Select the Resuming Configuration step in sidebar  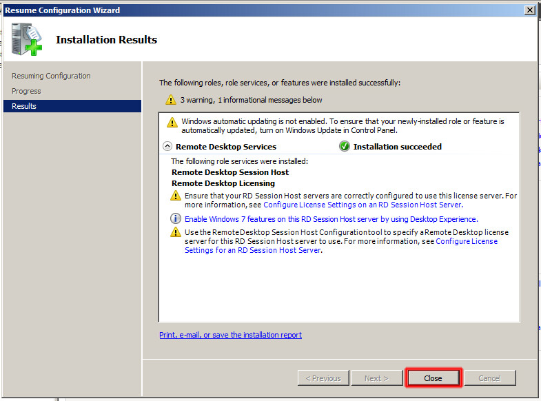click(51, 76)
